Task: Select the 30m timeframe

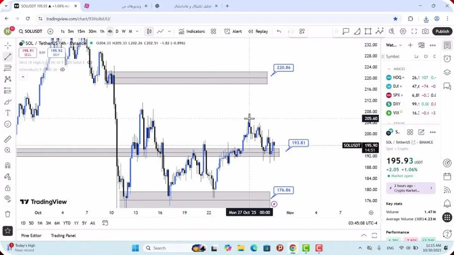Action: (92, 31)
